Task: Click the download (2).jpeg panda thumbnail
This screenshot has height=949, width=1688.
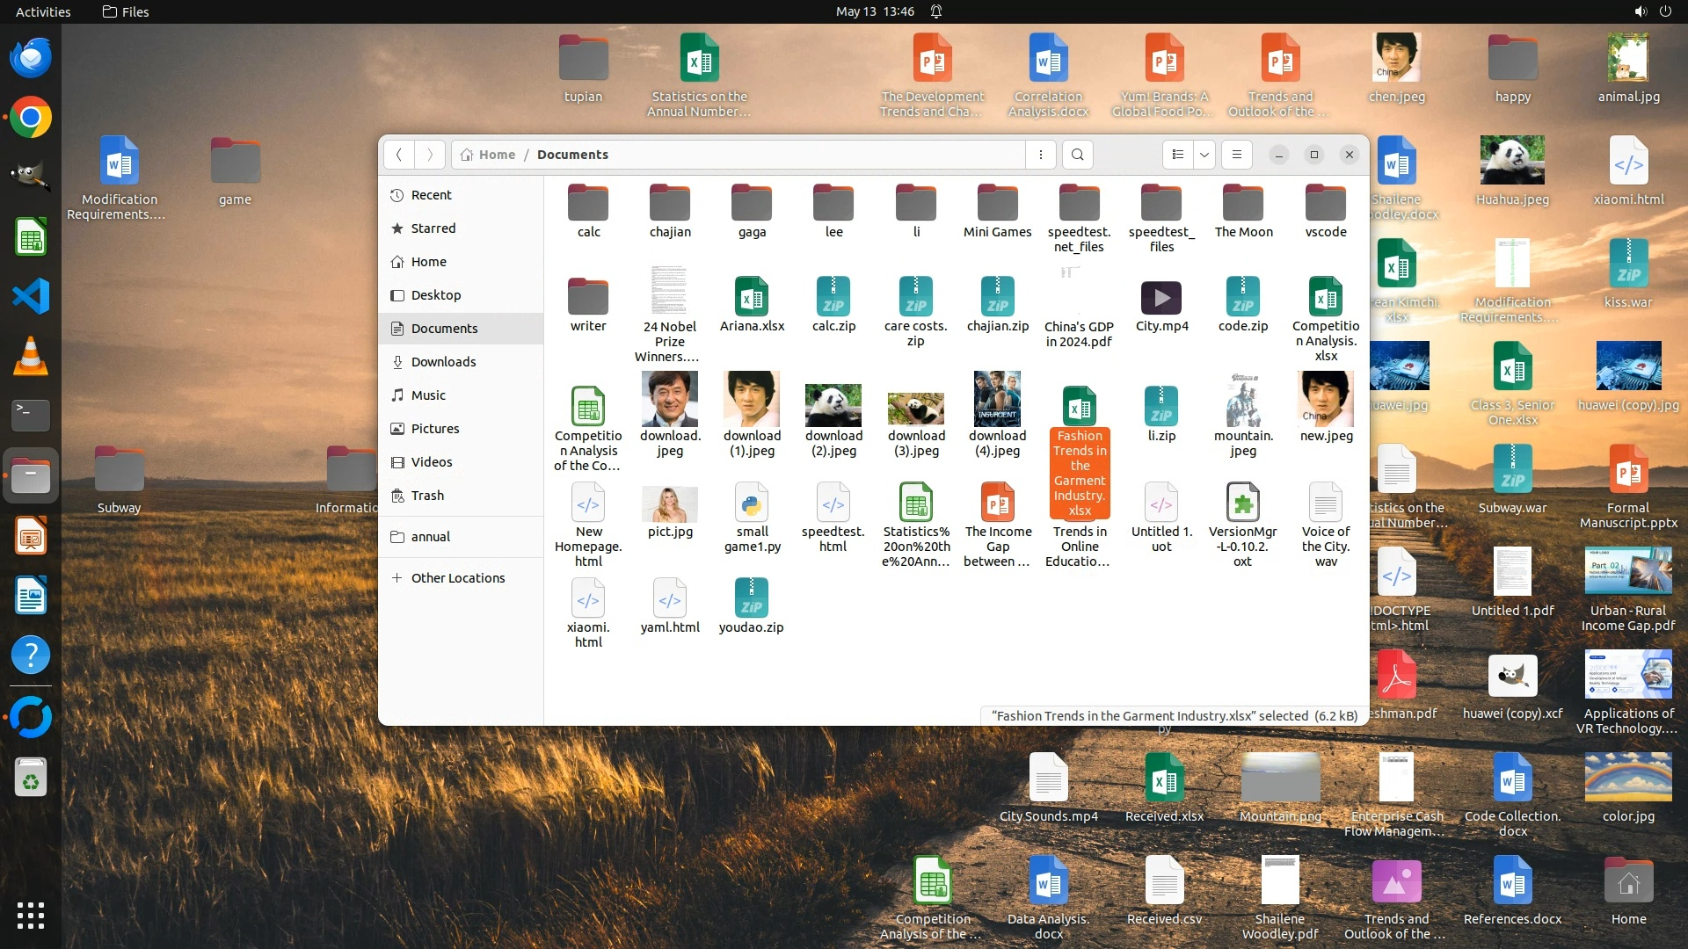Action: click(x=833, y=406)
